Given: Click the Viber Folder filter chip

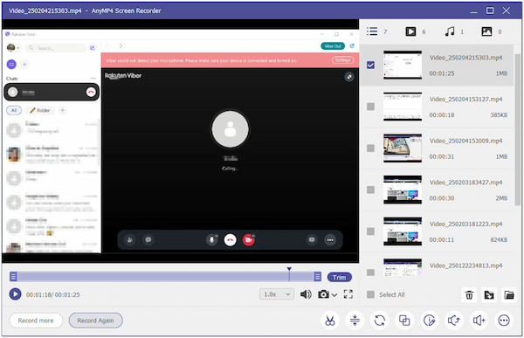Looking at the screenshot, I should [x=39, y=110].
